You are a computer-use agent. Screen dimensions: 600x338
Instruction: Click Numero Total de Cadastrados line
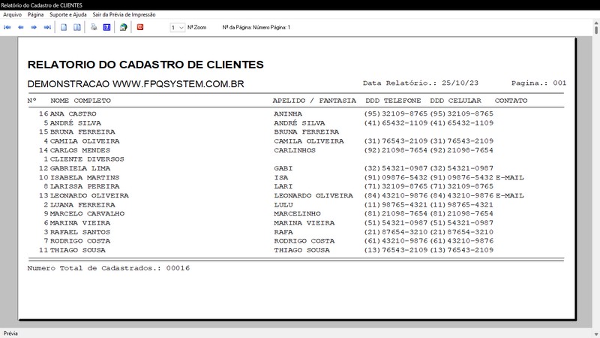coord(108,268)
